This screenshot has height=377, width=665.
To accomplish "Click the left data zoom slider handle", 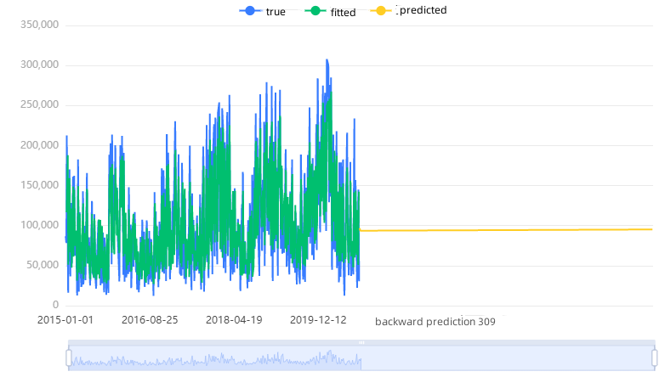I will point(69,357).
